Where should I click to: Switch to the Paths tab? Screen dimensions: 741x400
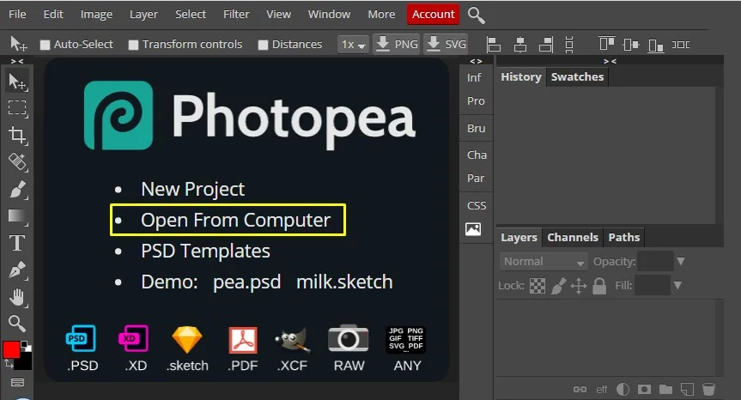[624, 237]
